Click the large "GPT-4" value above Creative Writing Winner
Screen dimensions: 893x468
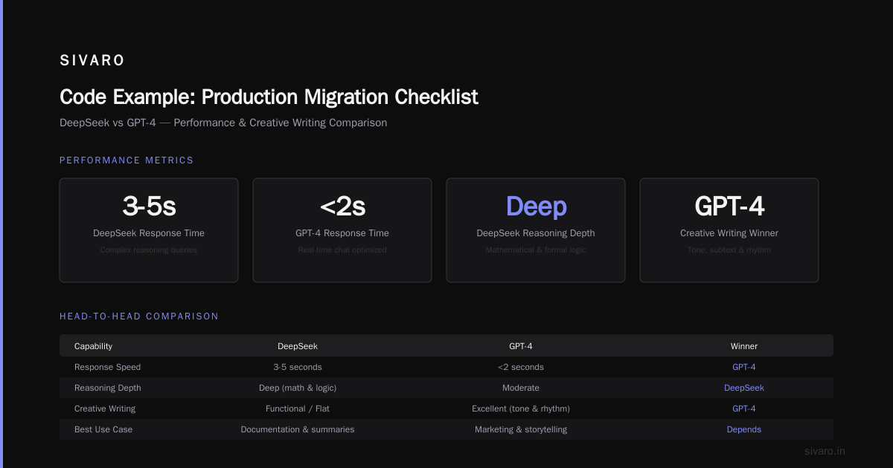pyautogui.click(x=729, y=206)
